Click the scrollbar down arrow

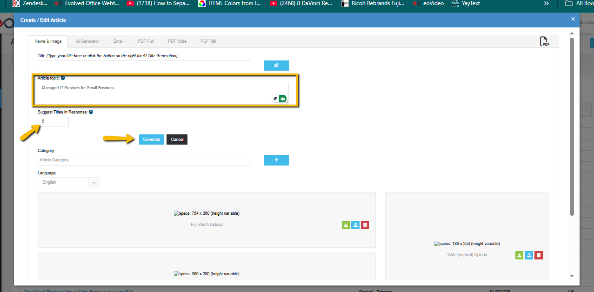(x=572, y=276)
